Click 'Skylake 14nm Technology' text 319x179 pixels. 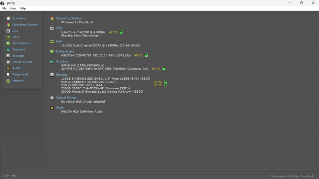(x=80, y=36)
